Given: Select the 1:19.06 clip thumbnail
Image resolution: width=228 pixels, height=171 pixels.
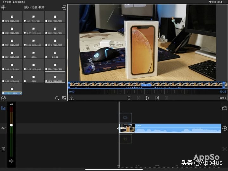Looking at the screenshot, I should click(34, 77).
